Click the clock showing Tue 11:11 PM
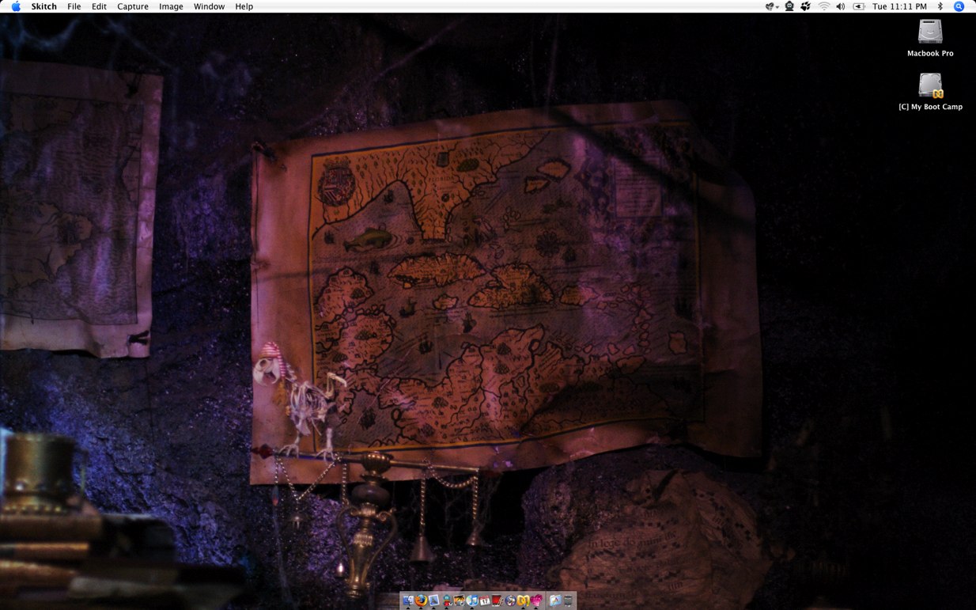Screen dimensions: 976x610 click(x=899, y=6)
